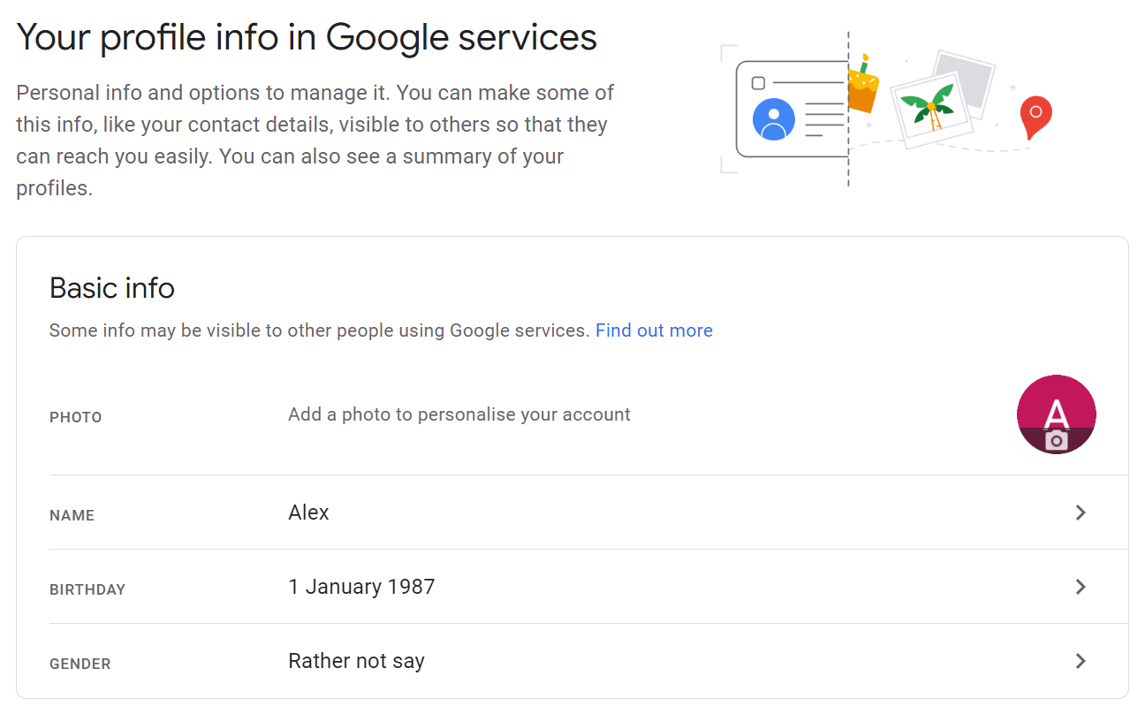Expand the Name row chevron
The height and width of the screenshot is (714, 1145).
click(1080, 513)
